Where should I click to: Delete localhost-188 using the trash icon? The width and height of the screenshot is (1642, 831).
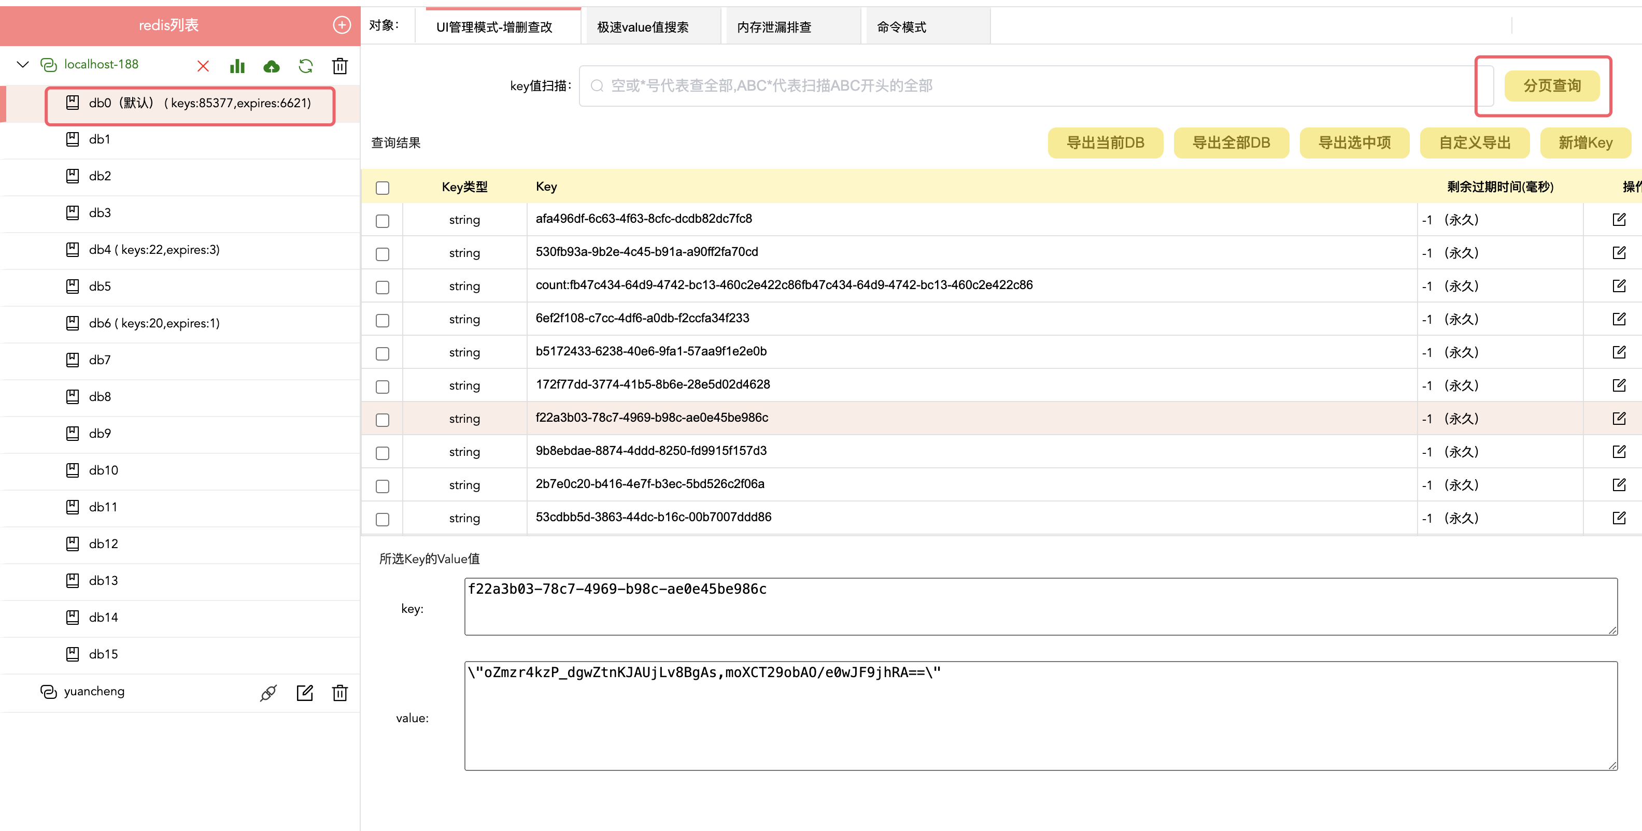click(x=339, y=66)
